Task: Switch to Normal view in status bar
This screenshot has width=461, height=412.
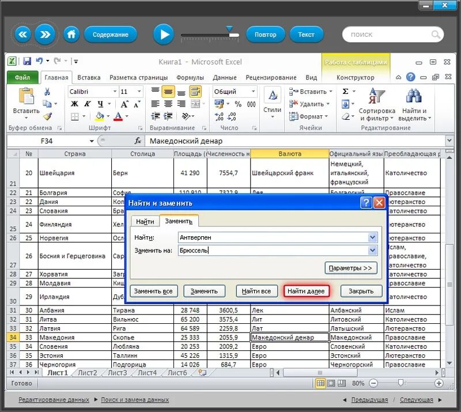Action: [x=320, y=383]
